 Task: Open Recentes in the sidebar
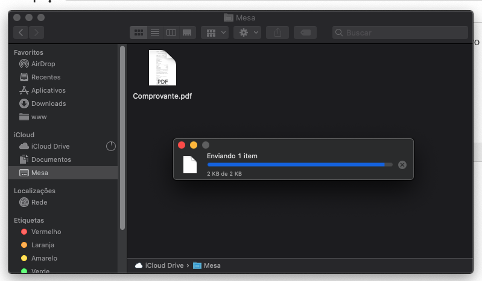63,77
